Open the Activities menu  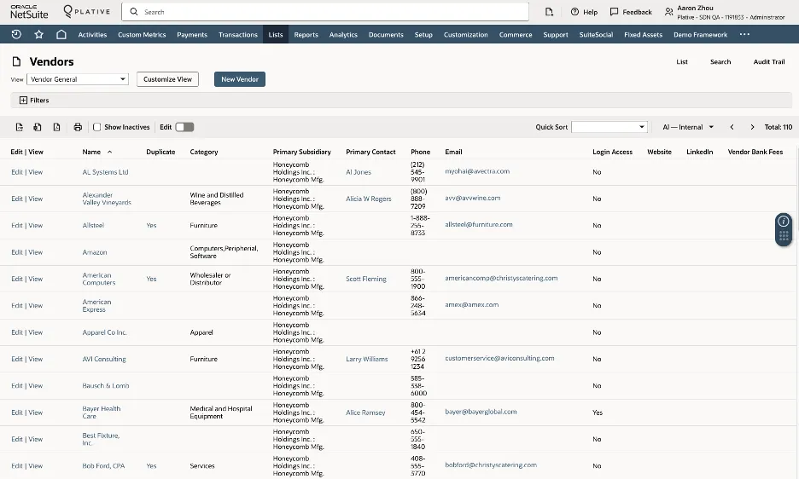click(x=92, y=35)
